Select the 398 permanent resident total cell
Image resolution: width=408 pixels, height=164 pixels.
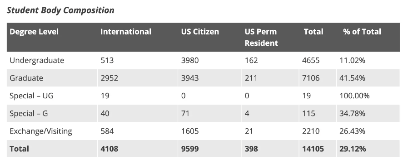[x=251, y=149]
